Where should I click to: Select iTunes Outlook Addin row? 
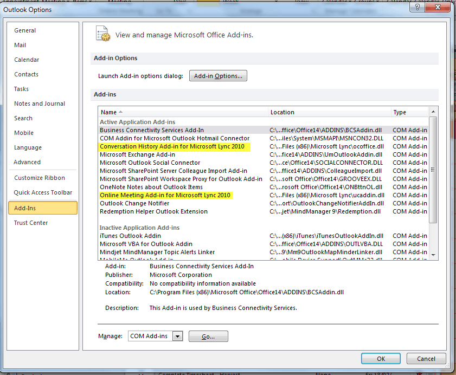pos(263,236)
